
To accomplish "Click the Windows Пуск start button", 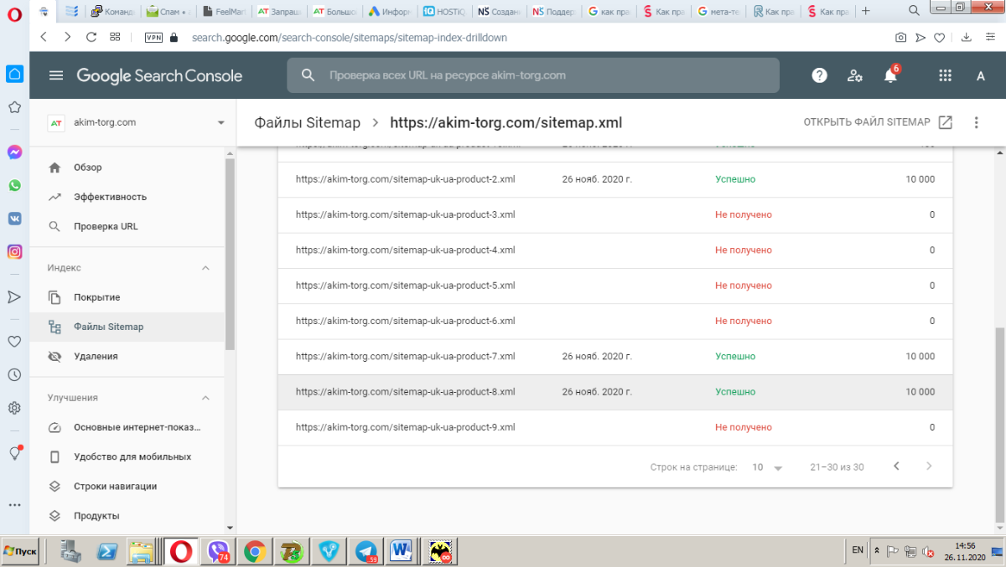I will pos(20,551).
